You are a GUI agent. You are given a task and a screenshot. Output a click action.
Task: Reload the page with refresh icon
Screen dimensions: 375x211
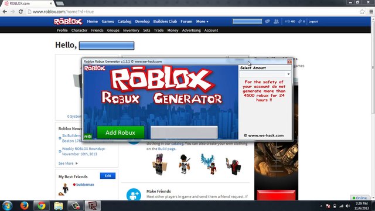click(x=21, y=12)
